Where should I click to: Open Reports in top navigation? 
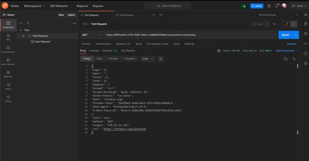click(x=82, y=6)
